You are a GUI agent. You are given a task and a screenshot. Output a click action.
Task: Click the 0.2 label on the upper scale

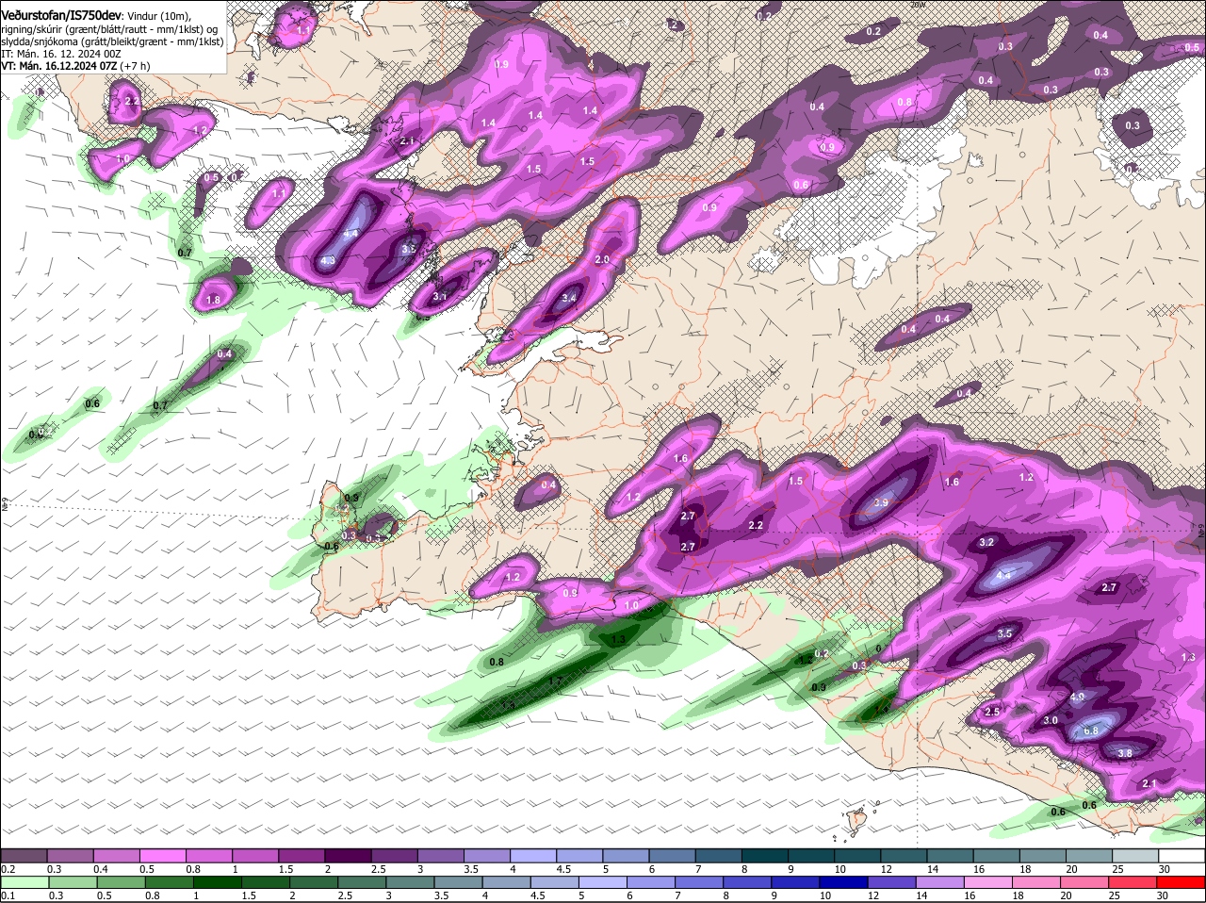coord(8,869)
